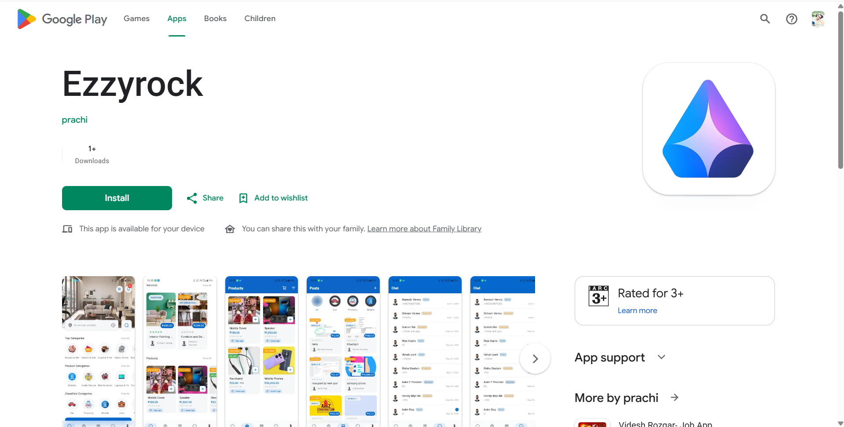Show next screenshots with the right chevron

(x=535, y=358)
